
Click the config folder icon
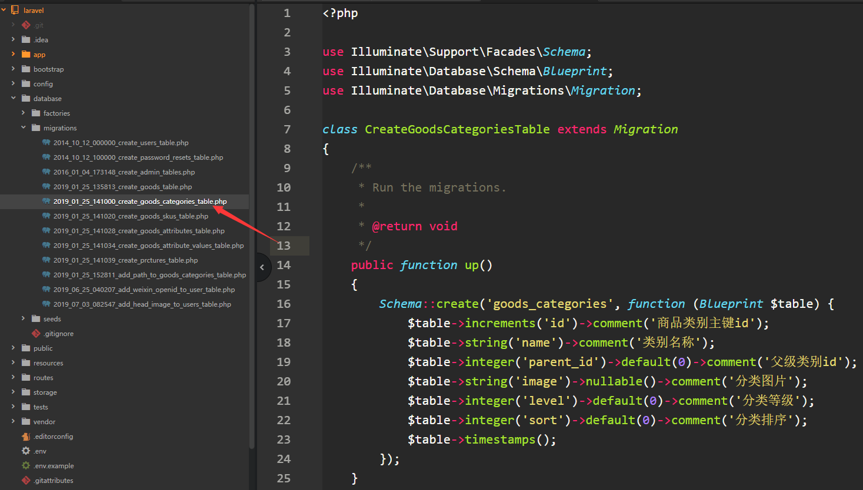click(x=26, y=83)
